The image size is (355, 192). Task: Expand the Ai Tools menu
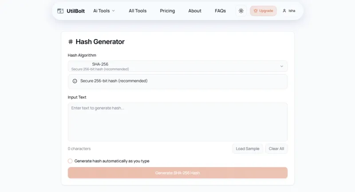pyautogui.click(x=104, y=11)
